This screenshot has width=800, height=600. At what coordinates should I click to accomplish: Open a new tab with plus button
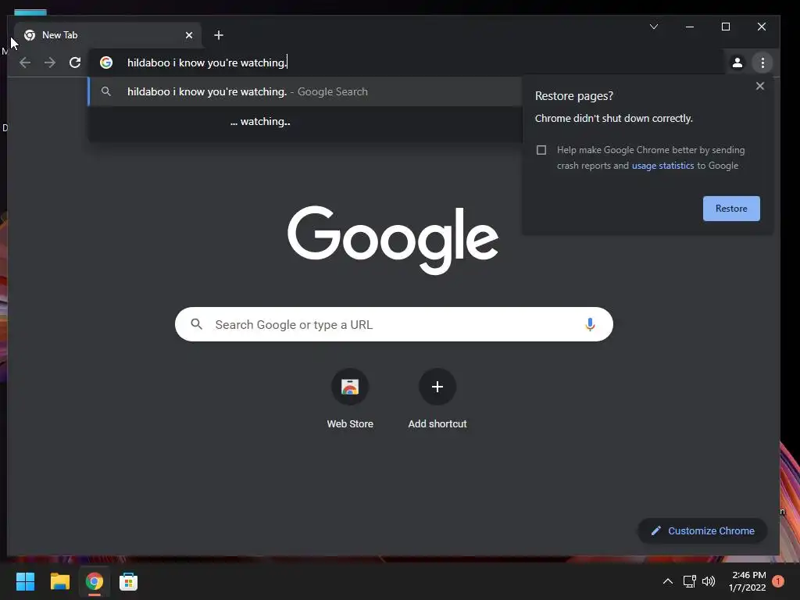[219, 35]
